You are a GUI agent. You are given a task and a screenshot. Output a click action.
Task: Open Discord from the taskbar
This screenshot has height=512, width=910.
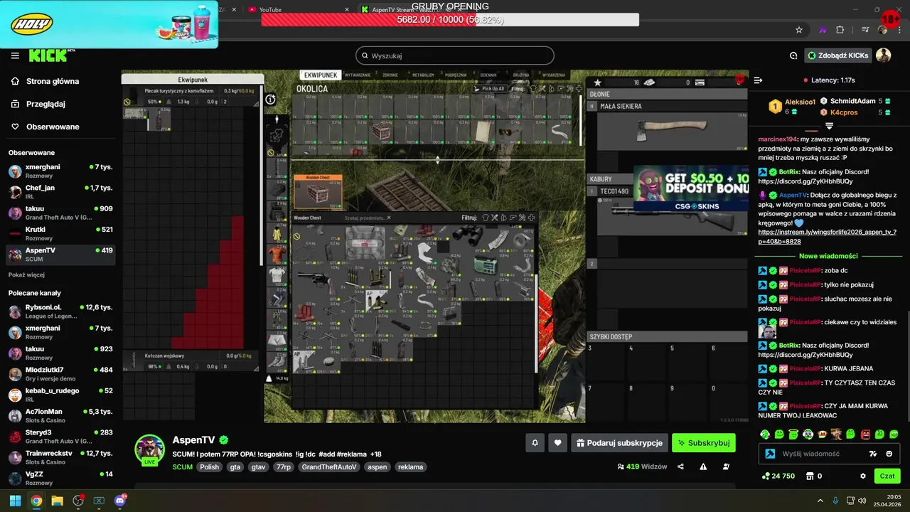119,501
